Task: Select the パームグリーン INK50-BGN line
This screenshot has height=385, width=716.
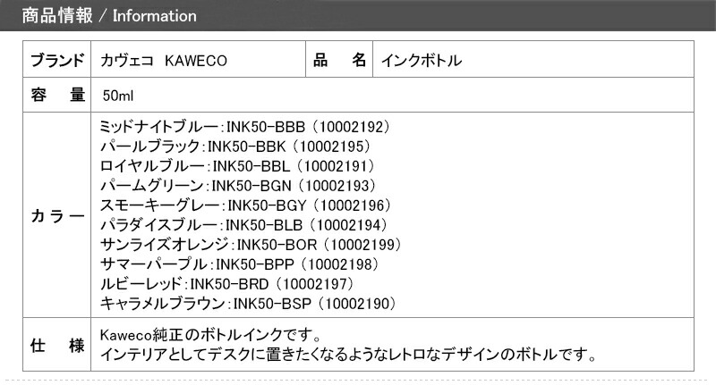Action: 237,186
